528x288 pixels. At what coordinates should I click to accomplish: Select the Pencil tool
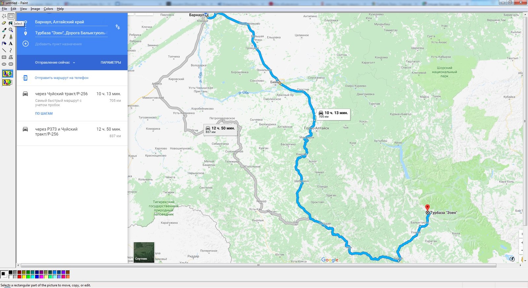click(x=4, y=37)
